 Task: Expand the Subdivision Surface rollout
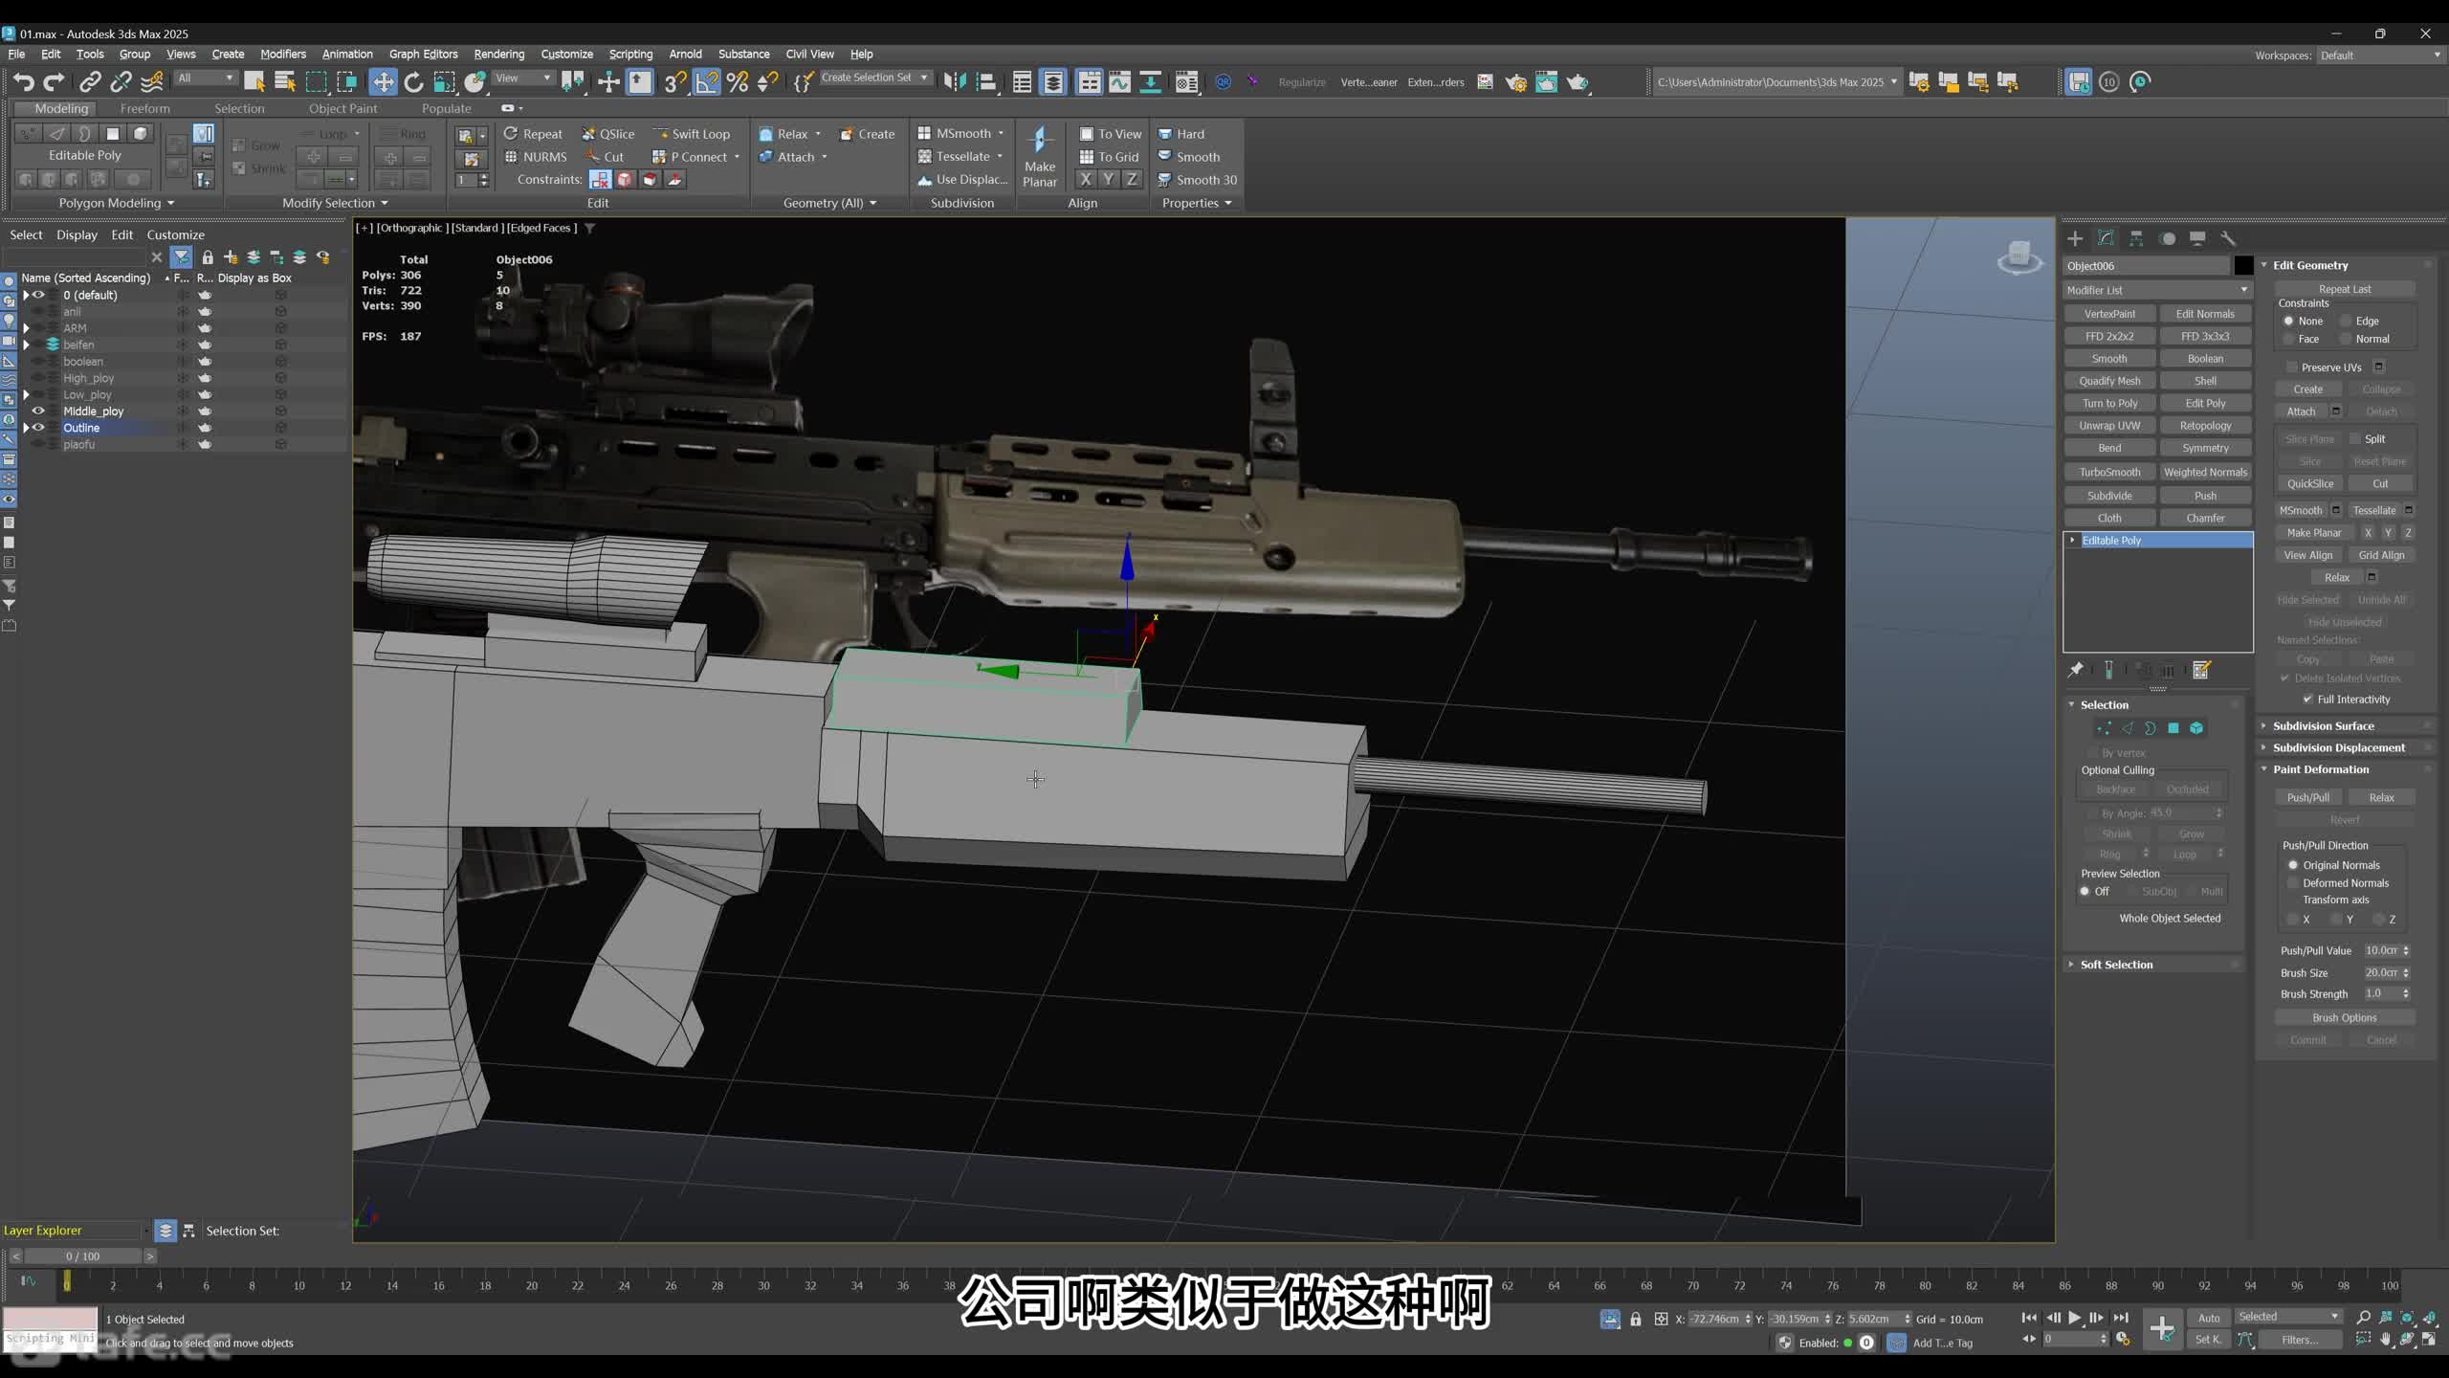[x=2345, y=726]
